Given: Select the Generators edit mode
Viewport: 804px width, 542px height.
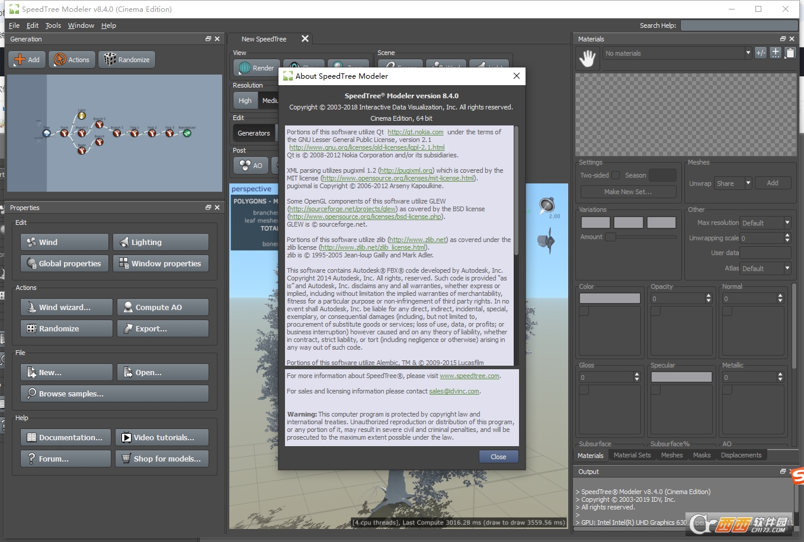Looking at the screenshot, I should (254, 133).
